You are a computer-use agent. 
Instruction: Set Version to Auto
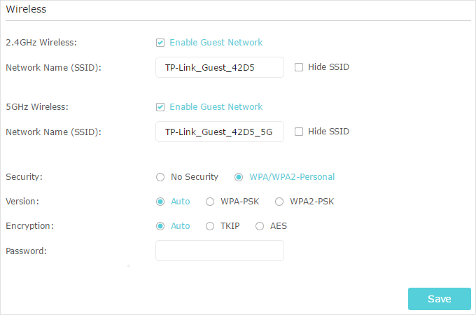point(160,202)
